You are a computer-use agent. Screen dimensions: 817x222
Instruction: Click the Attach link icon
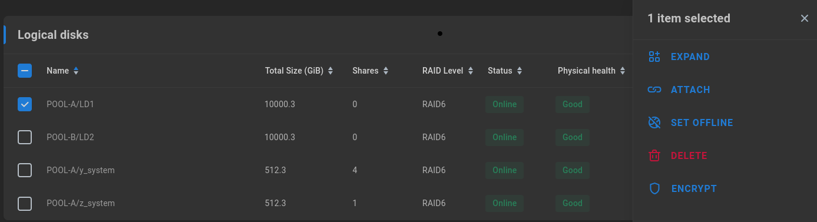[x=654, y=90]
